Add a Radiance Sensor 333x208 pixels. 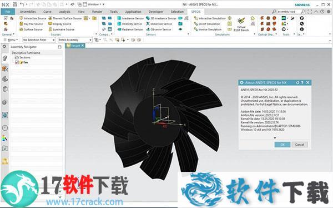click(130, 29)
